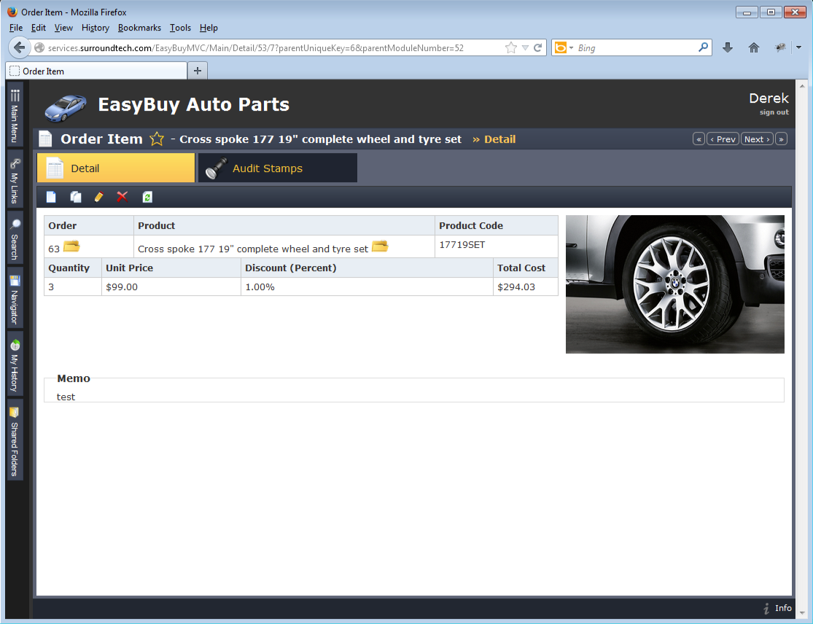
Task: Open the Search sidebar panel
Action: 15,239
